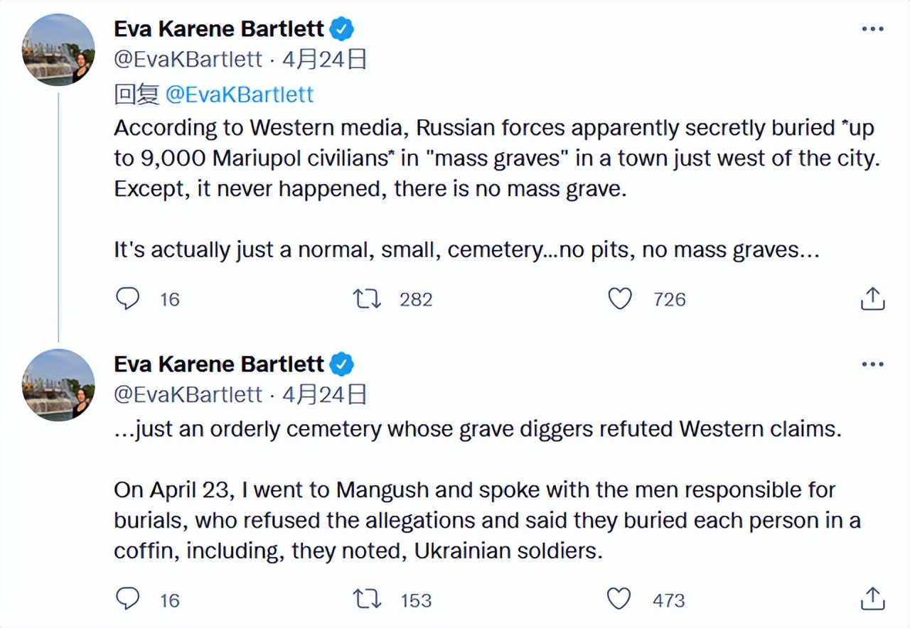Open the first tweet's 4月24日 timestamp
Viewport: 910px width, 628px height.
pyautogui.click(x=324, y=59)
